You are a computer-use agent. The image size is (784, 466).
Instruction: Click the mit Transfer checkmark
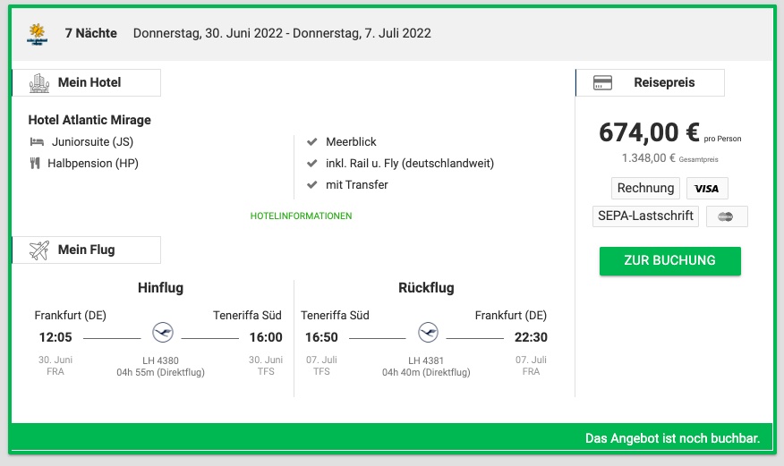pyautogui.click(x=312, y=185)
